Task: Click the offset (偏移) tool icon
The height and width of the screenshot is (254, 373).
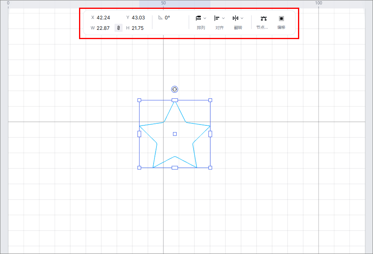Action: pyautogui.click(x=281, y=19)
